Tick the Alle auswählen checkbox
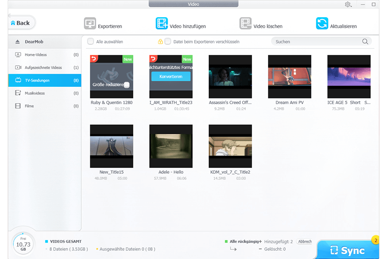Image resolution: width=388 pixels, height=259 pixels. point(91,41)
